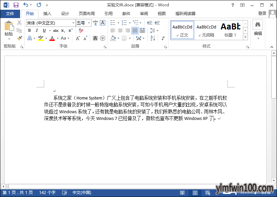The width and height of the screenshot is (277, 197).
Task: Click the Decrease Indent icon
Action: point(150,23)
